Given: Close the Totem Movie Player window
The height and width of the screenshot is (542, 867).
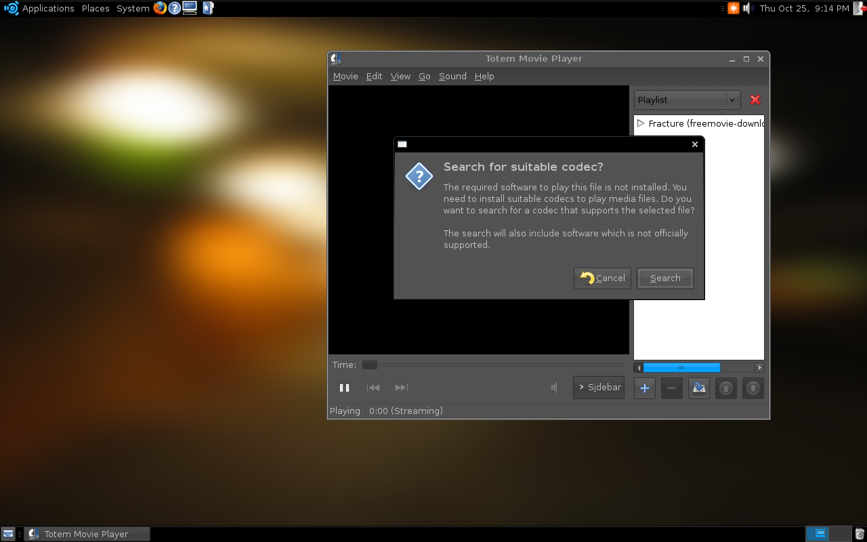Looking at the screenshot, I should coord(761,59).
